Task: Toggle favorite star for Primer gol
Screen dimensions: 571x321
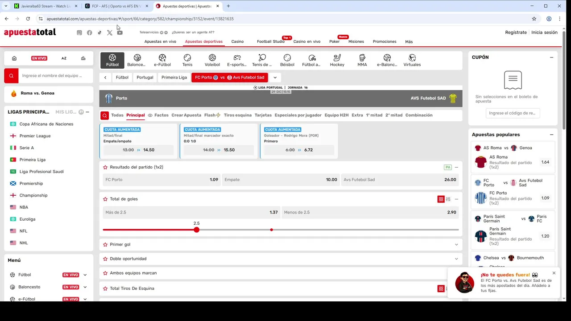Action: [x=105, y=244]
